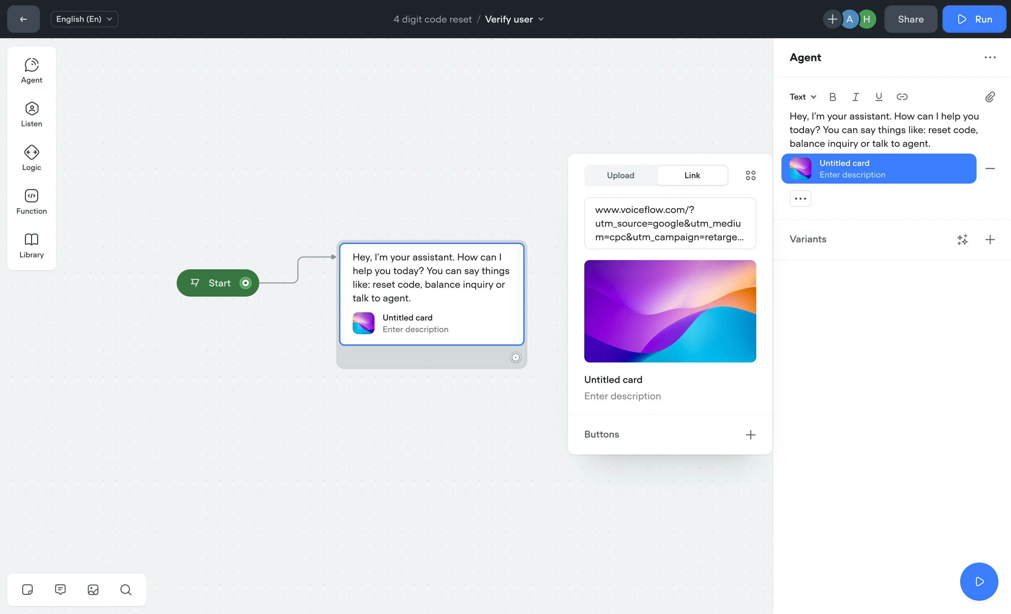The image size is (1011, 614).
Task: Click the voiceflow.com URL input field
Action: 670,223
